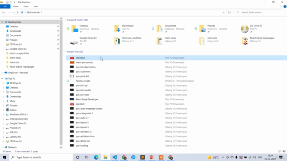Open Task View on the taskbar

[87, 157]
